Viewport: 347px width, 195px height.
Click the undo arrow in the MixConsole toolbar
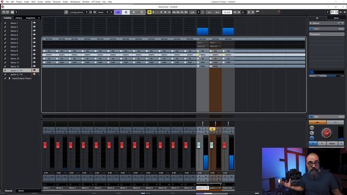(4, 12)
